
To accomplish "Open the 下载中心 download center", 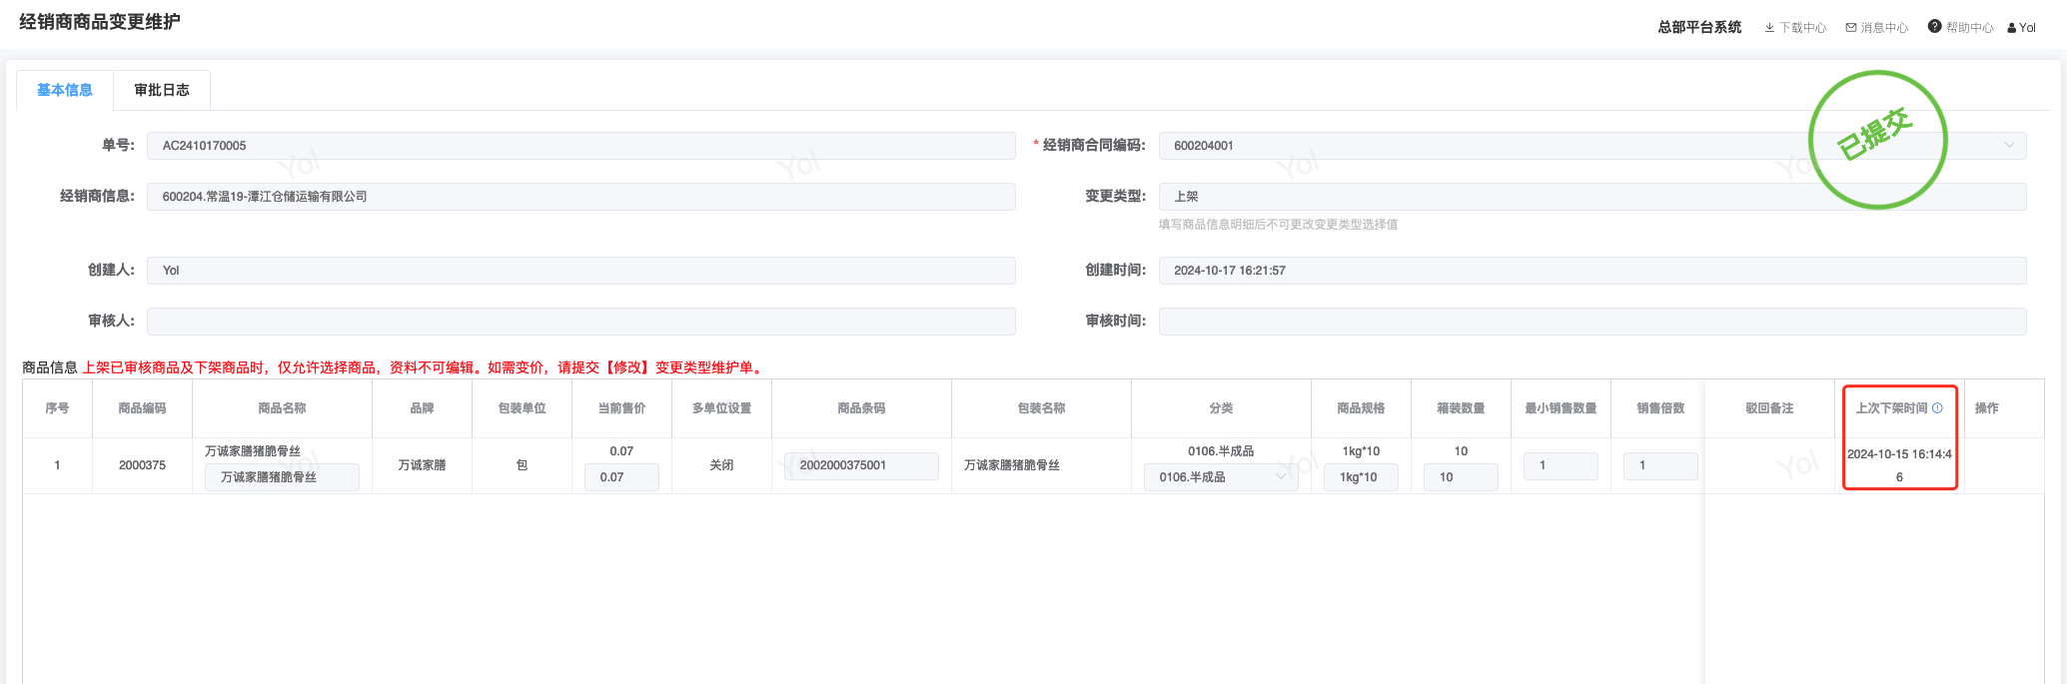I will click(1795, 28).
